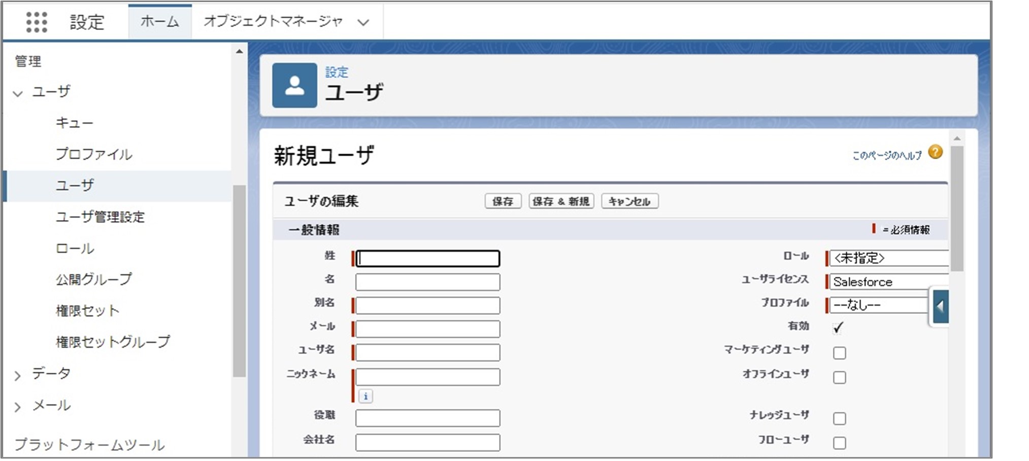Click the メール input field
This screenshot has width=1029, height=461.
tap(427, 329)
